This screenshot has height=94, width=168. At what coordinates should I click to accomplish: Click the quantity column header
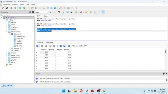tap(51, 50)
